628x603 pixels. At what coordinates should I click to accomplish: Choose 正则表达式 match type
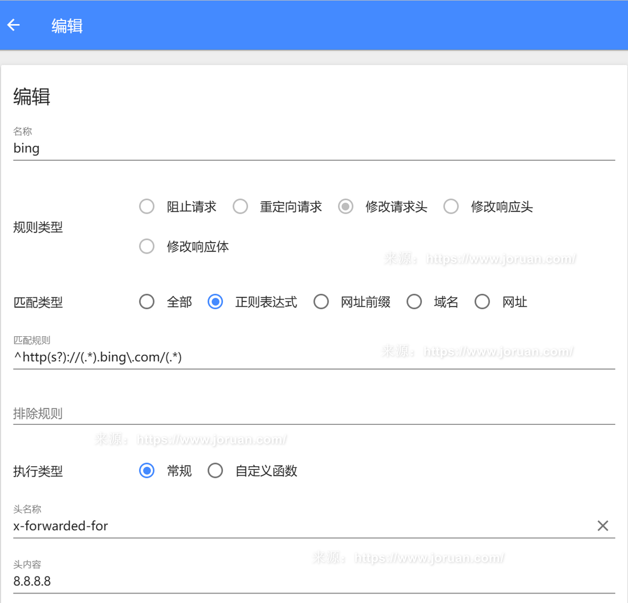(215, 302)
